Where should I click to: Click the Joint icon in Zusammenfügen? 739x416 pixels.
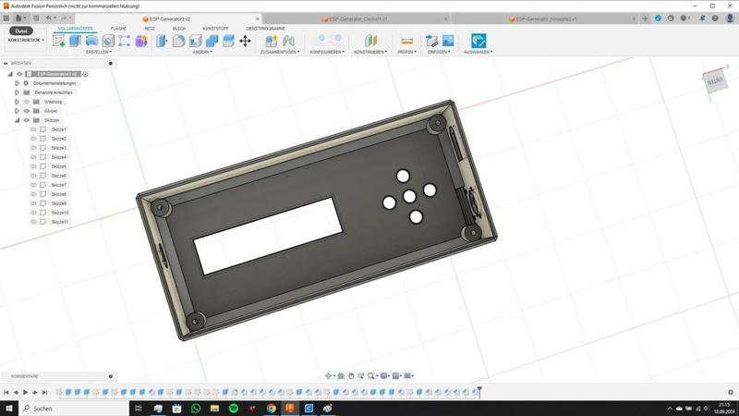click(x=288, y=41)
